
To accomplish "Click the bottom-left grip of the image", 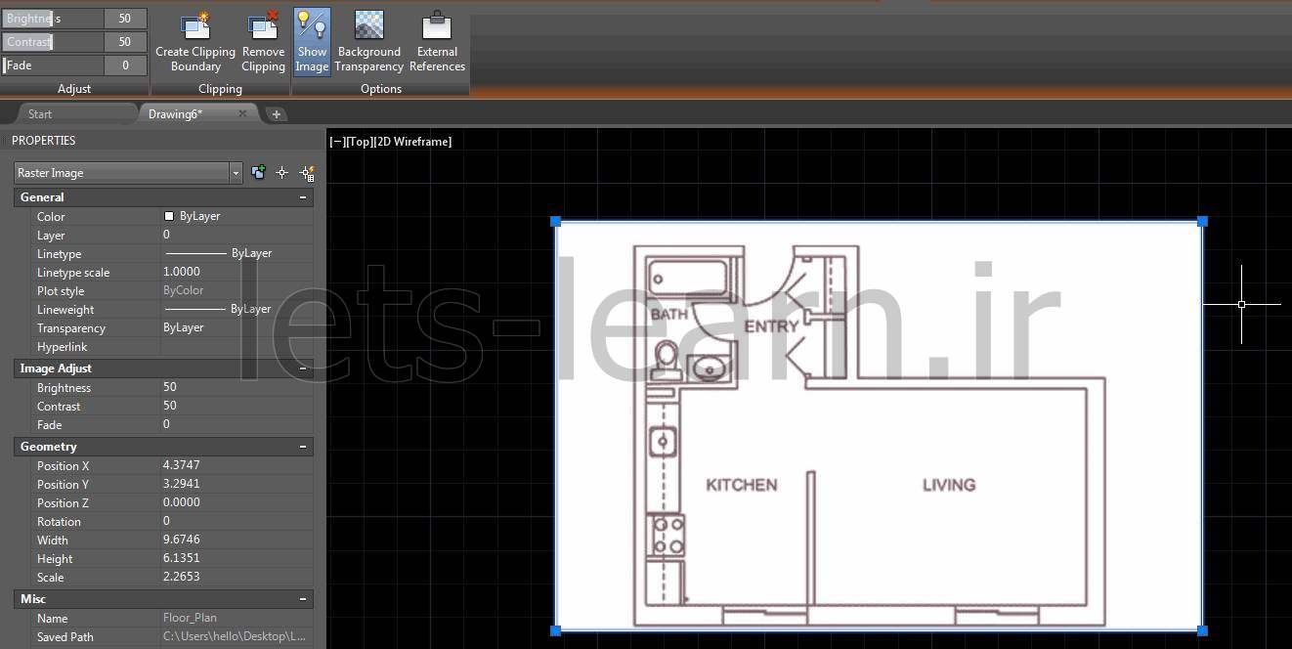I will [556, 630].
